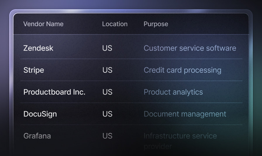Image resolution: width=262 pixels, height=156 pixels.
Task: Click the 'Infrastructure service' text for Grafana
Action: 180,136
